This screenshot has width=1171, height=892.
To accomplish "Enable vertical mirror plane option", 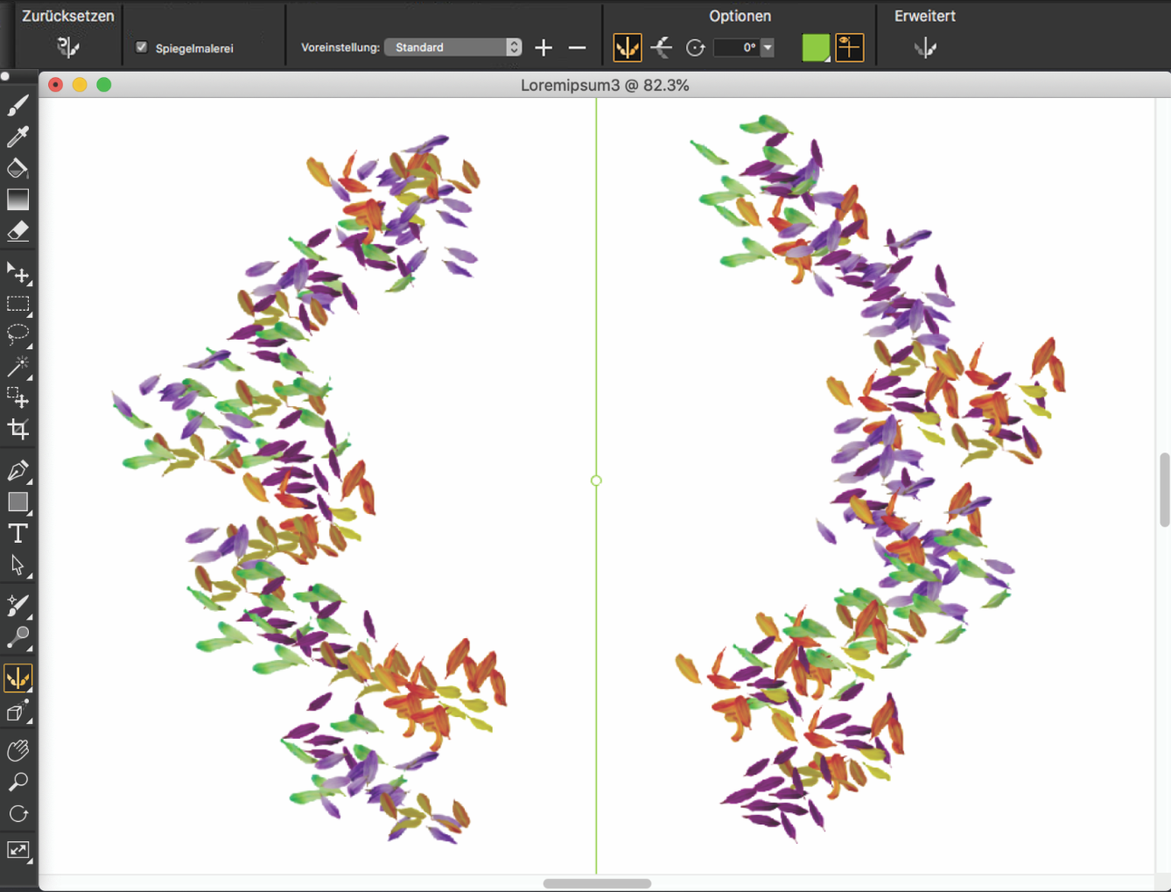I will (x=628, y=47).
